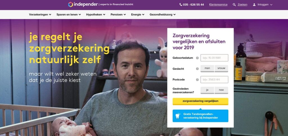Click the user profile icon by Inloggen
Screen dimensions: 288x136
254,4
